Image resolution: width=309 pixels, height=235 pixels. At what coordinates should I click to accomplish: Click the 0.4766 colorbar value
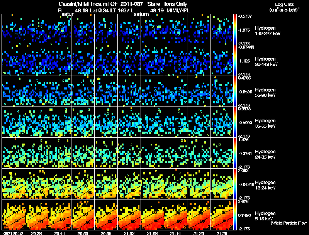click(244, 78)
